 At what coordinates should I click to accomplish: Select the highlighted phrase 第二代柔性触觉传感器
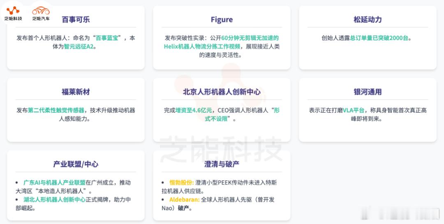(56, 110)
